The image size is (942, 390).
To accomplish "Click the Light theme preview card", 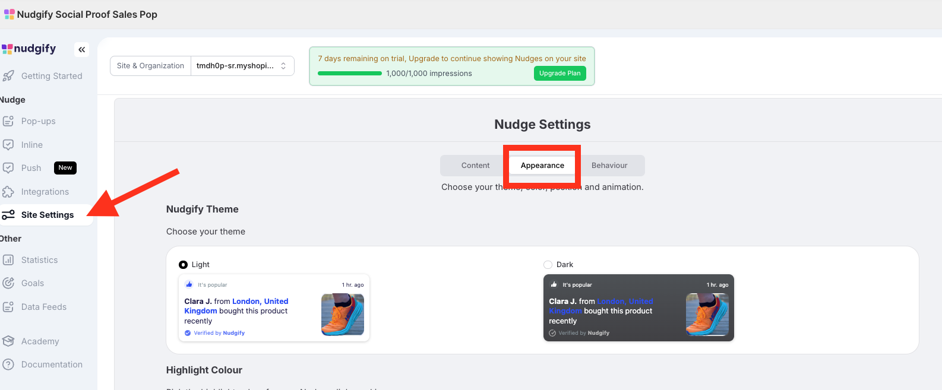I will pyautogui.click(x=274, y=308).
